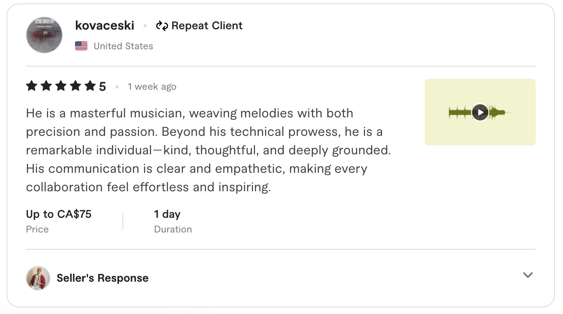Image resolution: width=563 pixels, height=314 pixels.
Task: Select the rating score number 5
Action: coord(102,86)
